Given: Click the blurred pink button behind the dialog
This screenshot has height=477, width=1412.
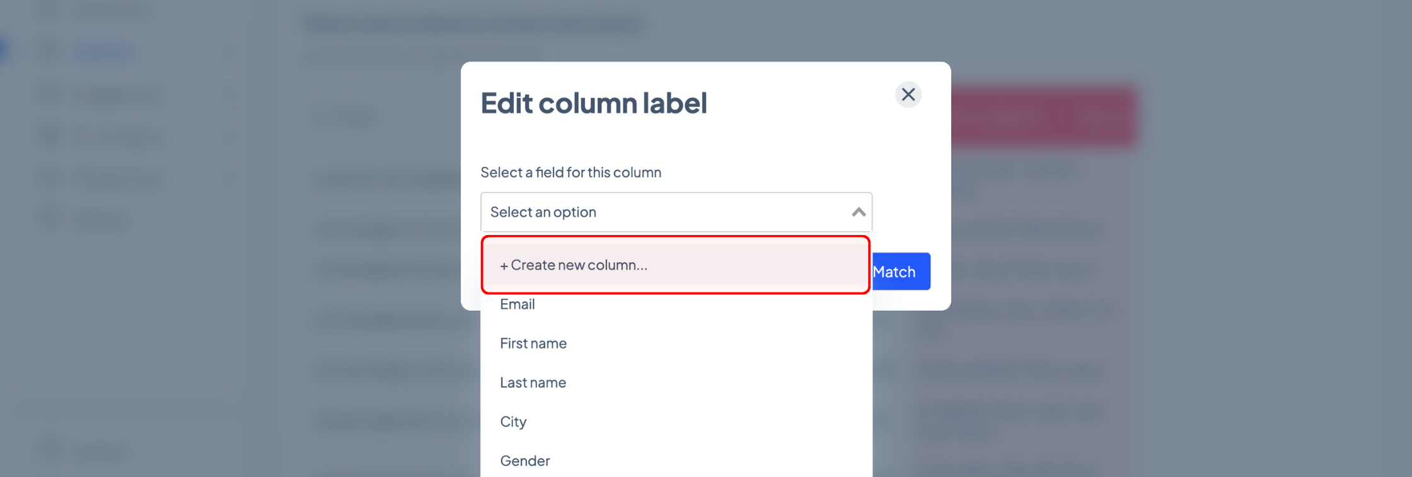Looking at the screenshot, I should (1043, 117).
